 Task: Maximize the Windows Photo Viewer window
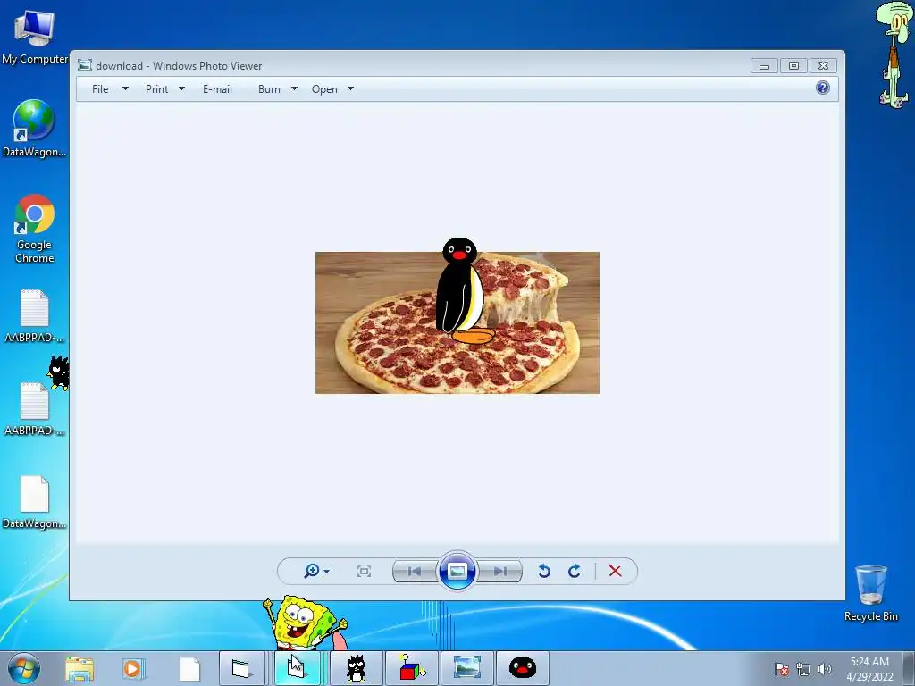pos(793,66)
